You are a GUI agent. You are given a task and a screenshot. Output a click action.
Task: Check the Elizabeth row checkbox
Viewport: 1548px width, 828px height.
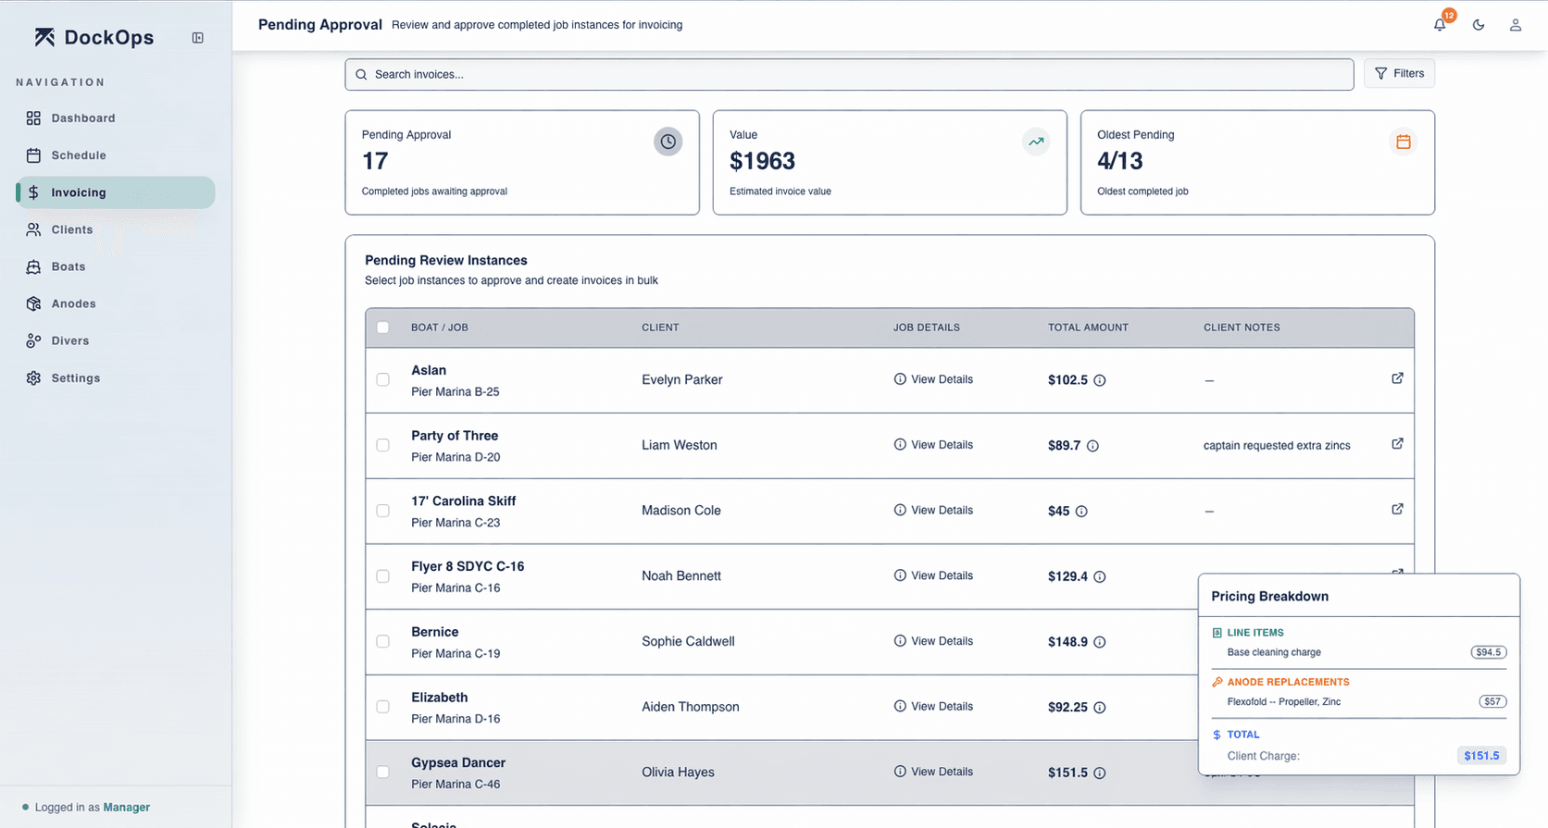pyautogui.click(x=383, y=707)
